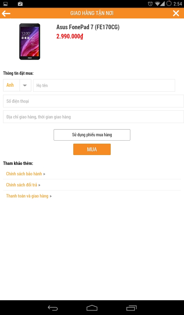The height and width of the screenshot is (315, 184).
Task: Expand Thanh toán và giao hàng section
Action: 29,196
